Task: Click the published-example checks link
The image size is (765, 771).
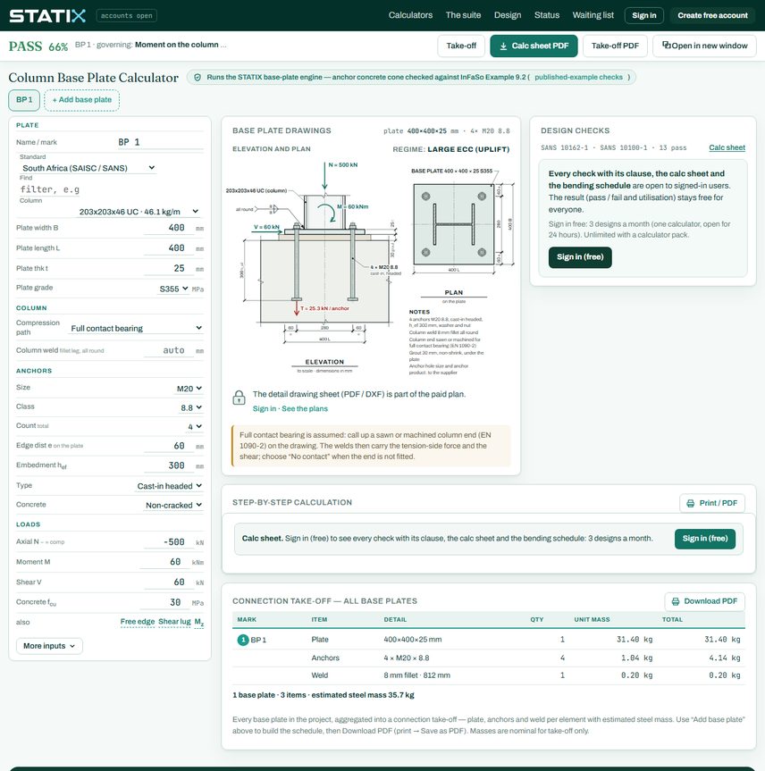Action: point(578,77)
